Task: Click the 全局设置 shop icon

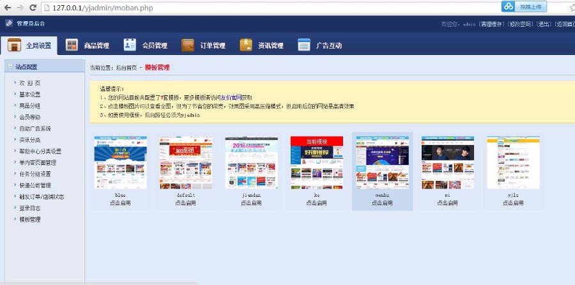Action: (x=14, y=45)
